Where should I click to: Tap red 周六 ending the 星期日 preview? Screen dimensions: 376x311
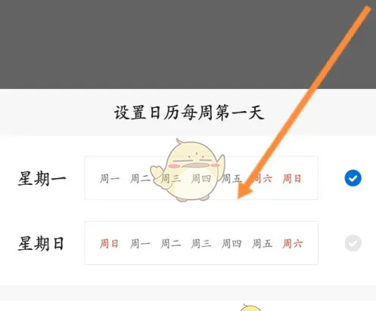[x=293, y=244]
